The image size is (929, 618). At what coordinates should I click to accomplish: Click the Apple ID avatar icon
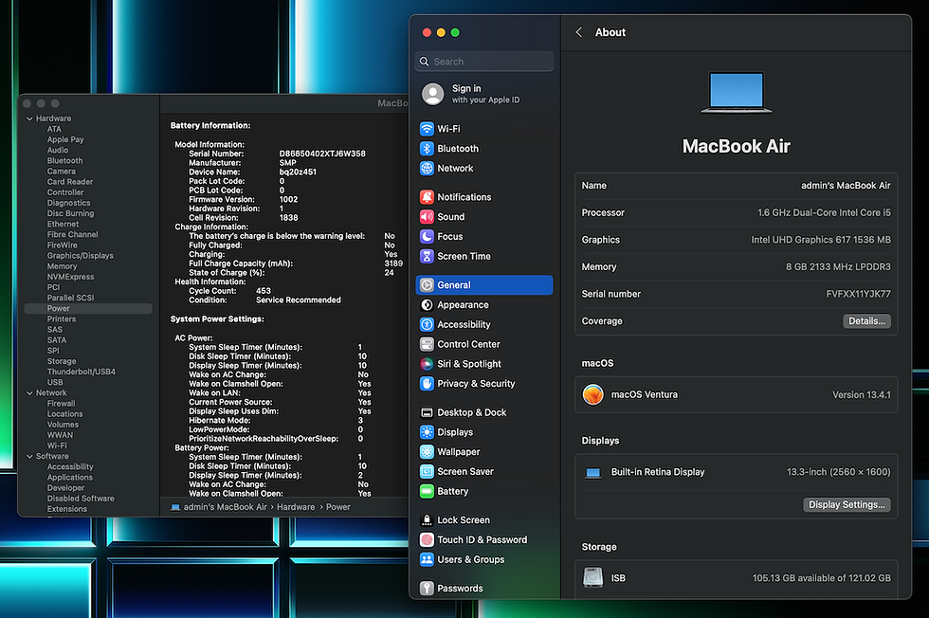coord(432,94)
